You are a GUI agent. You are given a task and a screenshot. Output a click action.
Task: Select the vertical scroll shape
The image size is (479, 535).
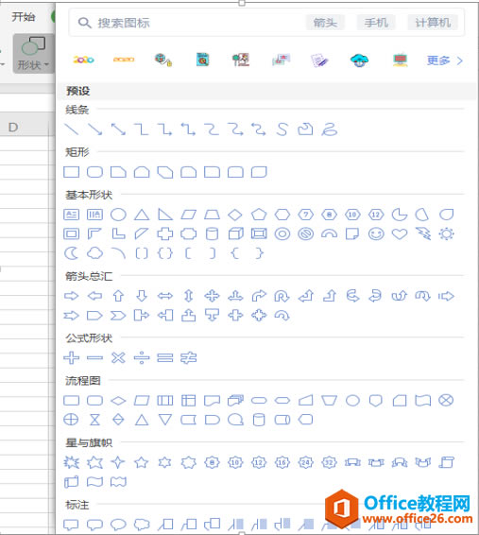point(446,462)
